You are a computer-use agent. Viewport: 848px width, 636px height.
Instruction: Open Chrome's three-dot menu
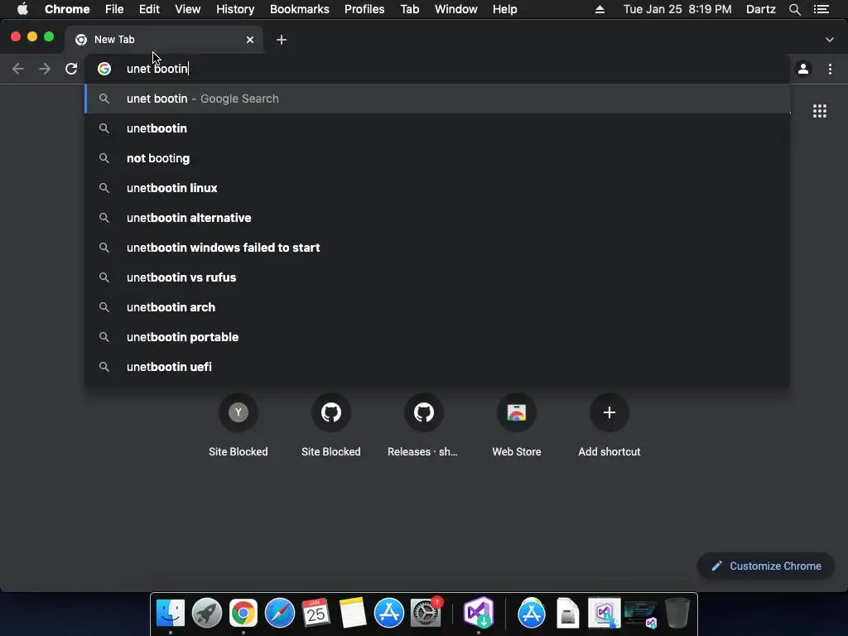(830, 69)
